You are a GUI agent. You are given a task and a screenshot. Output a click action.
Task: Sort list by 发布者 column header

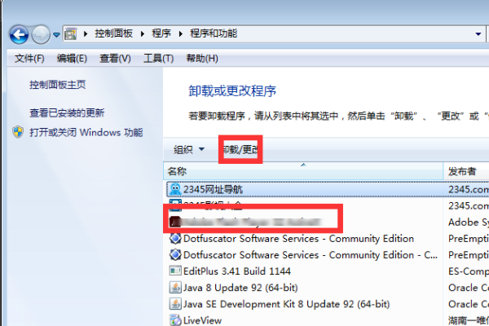(x=466, y=171)
